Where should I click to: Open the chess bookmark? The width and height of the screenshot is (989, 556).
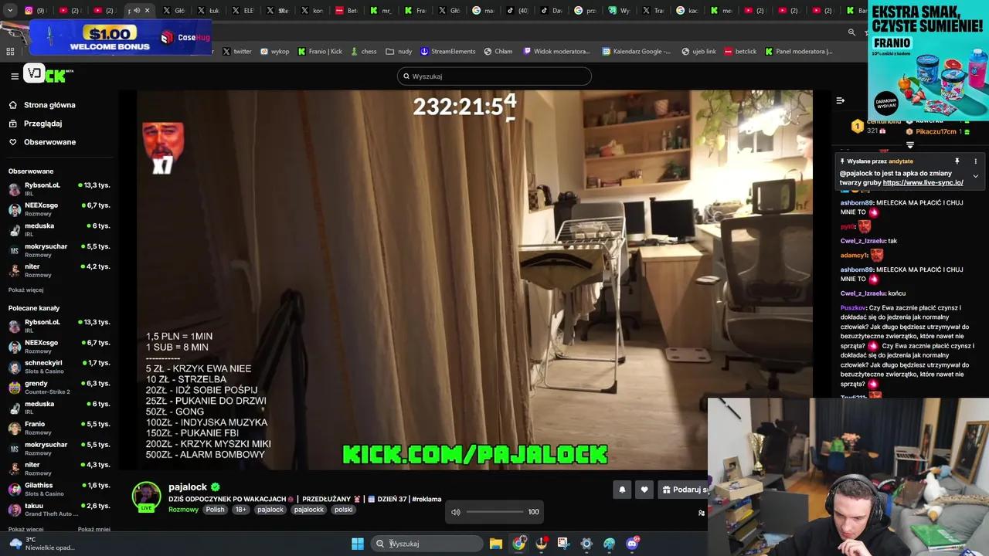363,52
